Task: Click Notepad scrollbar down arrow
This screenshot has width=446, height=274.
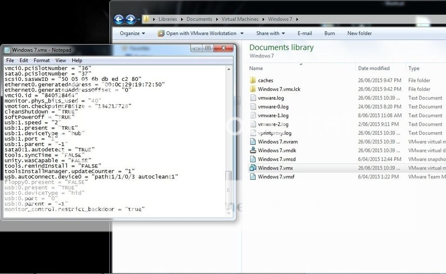Action: [x=229, y=213]
